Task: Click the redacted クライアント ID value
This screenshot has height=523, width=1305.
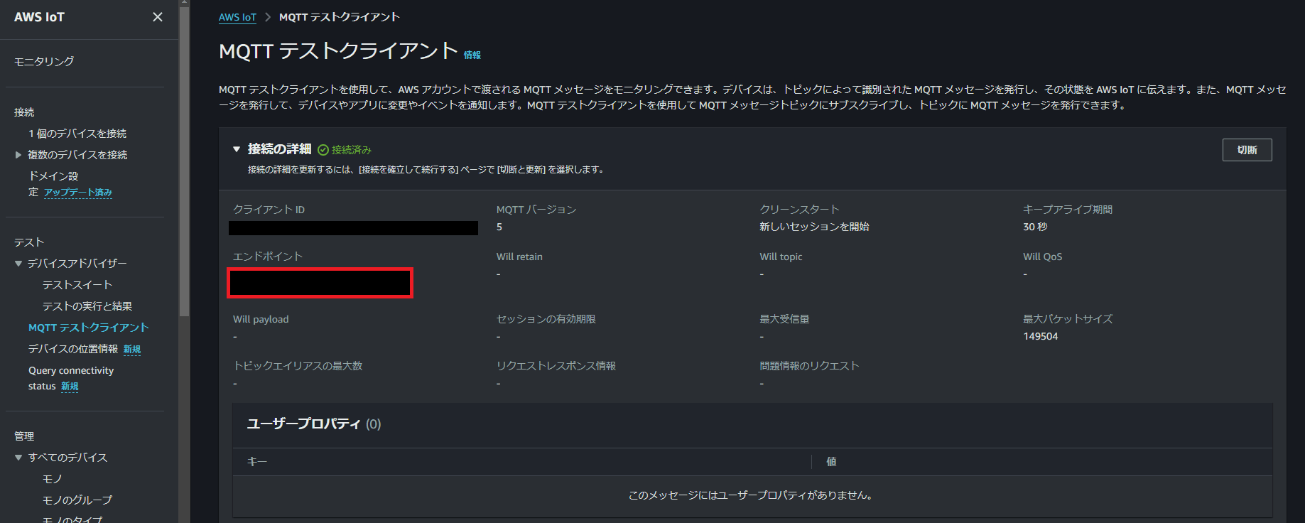Action: pyautogui.click(x=353, y=228)
